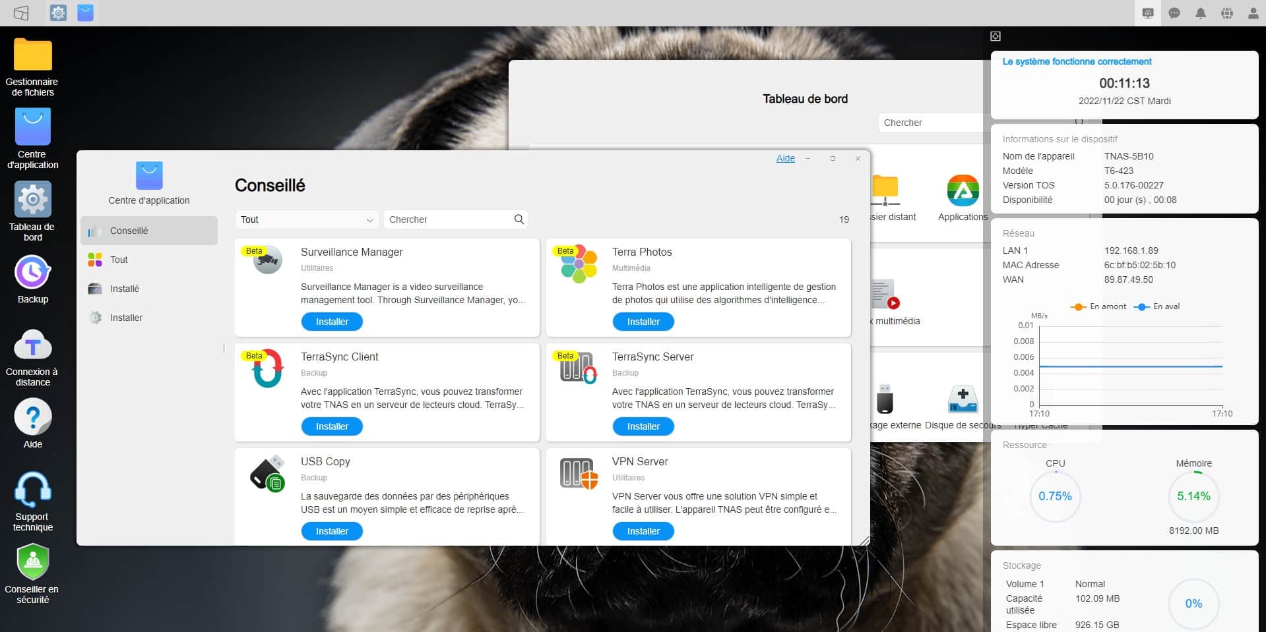Switch to Centre d'application taskbar icon
Viewport: 1266px width, 632px height.
pos(85,13)
